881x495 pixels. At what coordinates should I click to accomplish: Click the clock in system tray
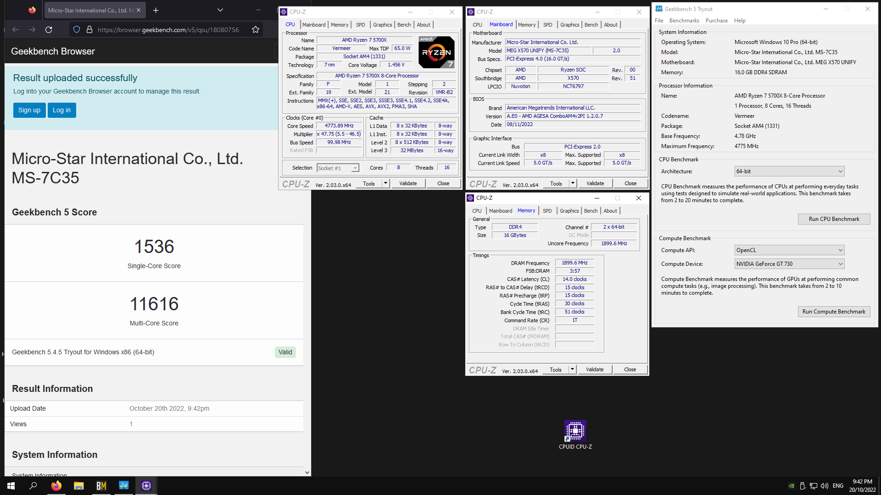click(x=862, y=486)
